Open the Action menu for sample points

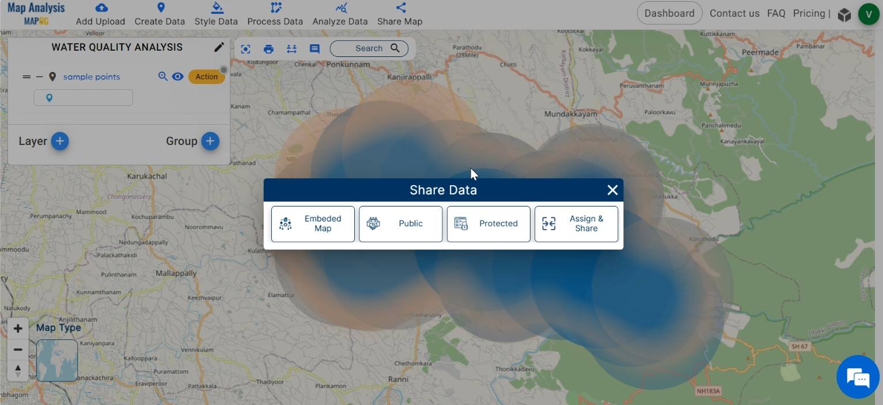point(206,77)
